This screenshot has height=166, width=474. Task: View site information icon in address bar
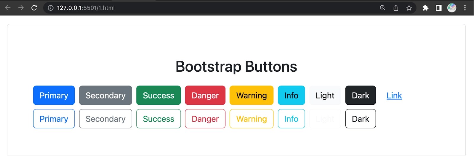51,8
